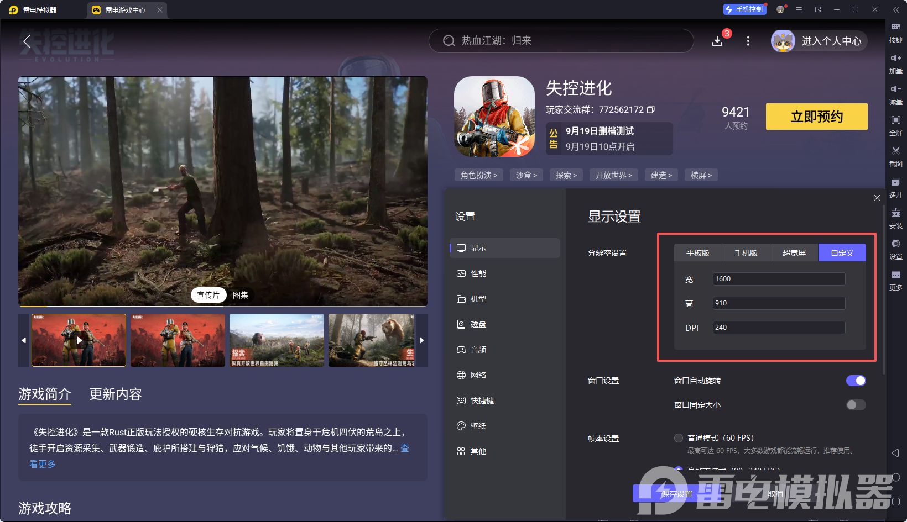Image resolution: width=907 pixels, height=522 pixels.
Task: Enable the fixed window size switch
Action: point(856,405)
